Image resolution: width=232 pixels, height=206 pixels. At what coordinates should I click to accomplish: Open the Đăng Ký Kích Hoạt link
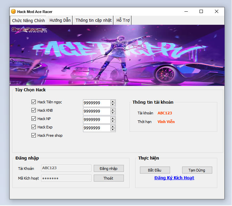[174, 178]
